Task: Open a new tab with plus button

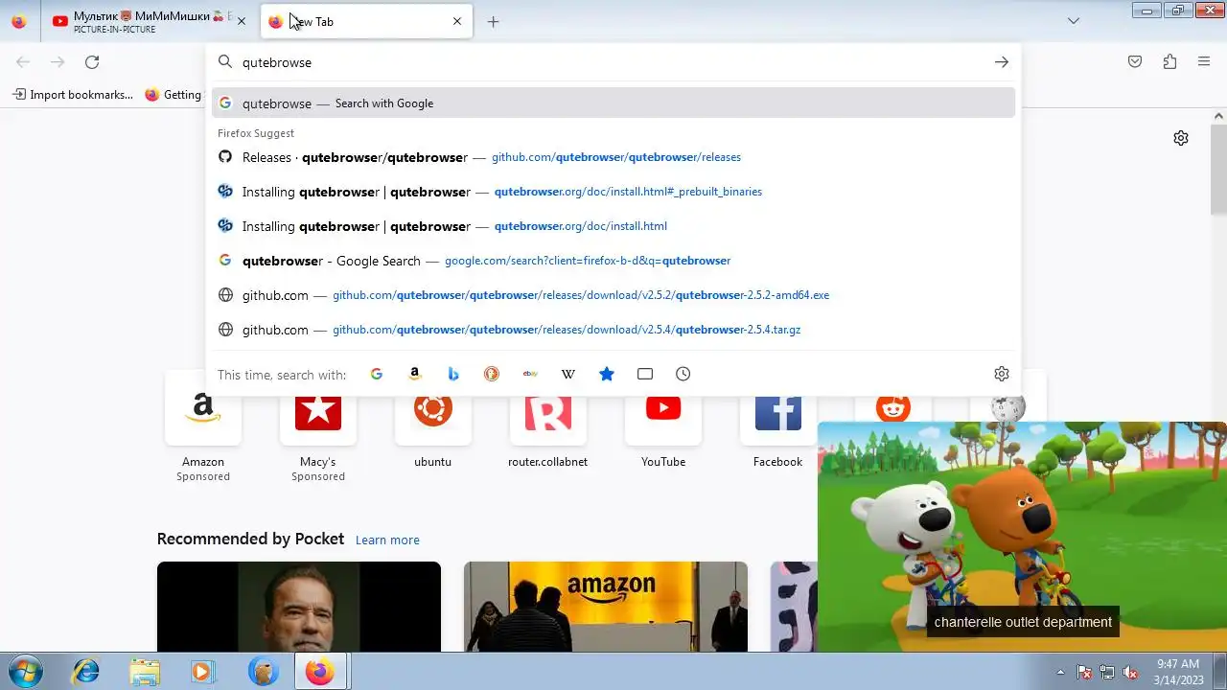Action: point(493,21)
